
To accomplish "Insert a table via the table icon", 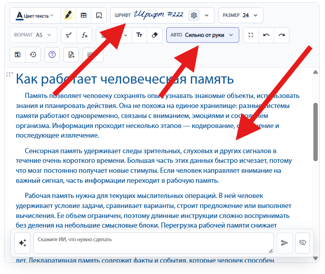I will coord(83,16).
